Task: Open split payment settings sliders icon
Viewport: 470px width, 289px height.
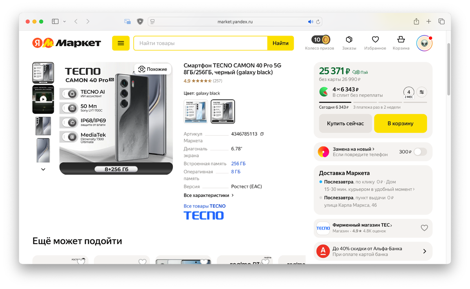Action: 422,92
